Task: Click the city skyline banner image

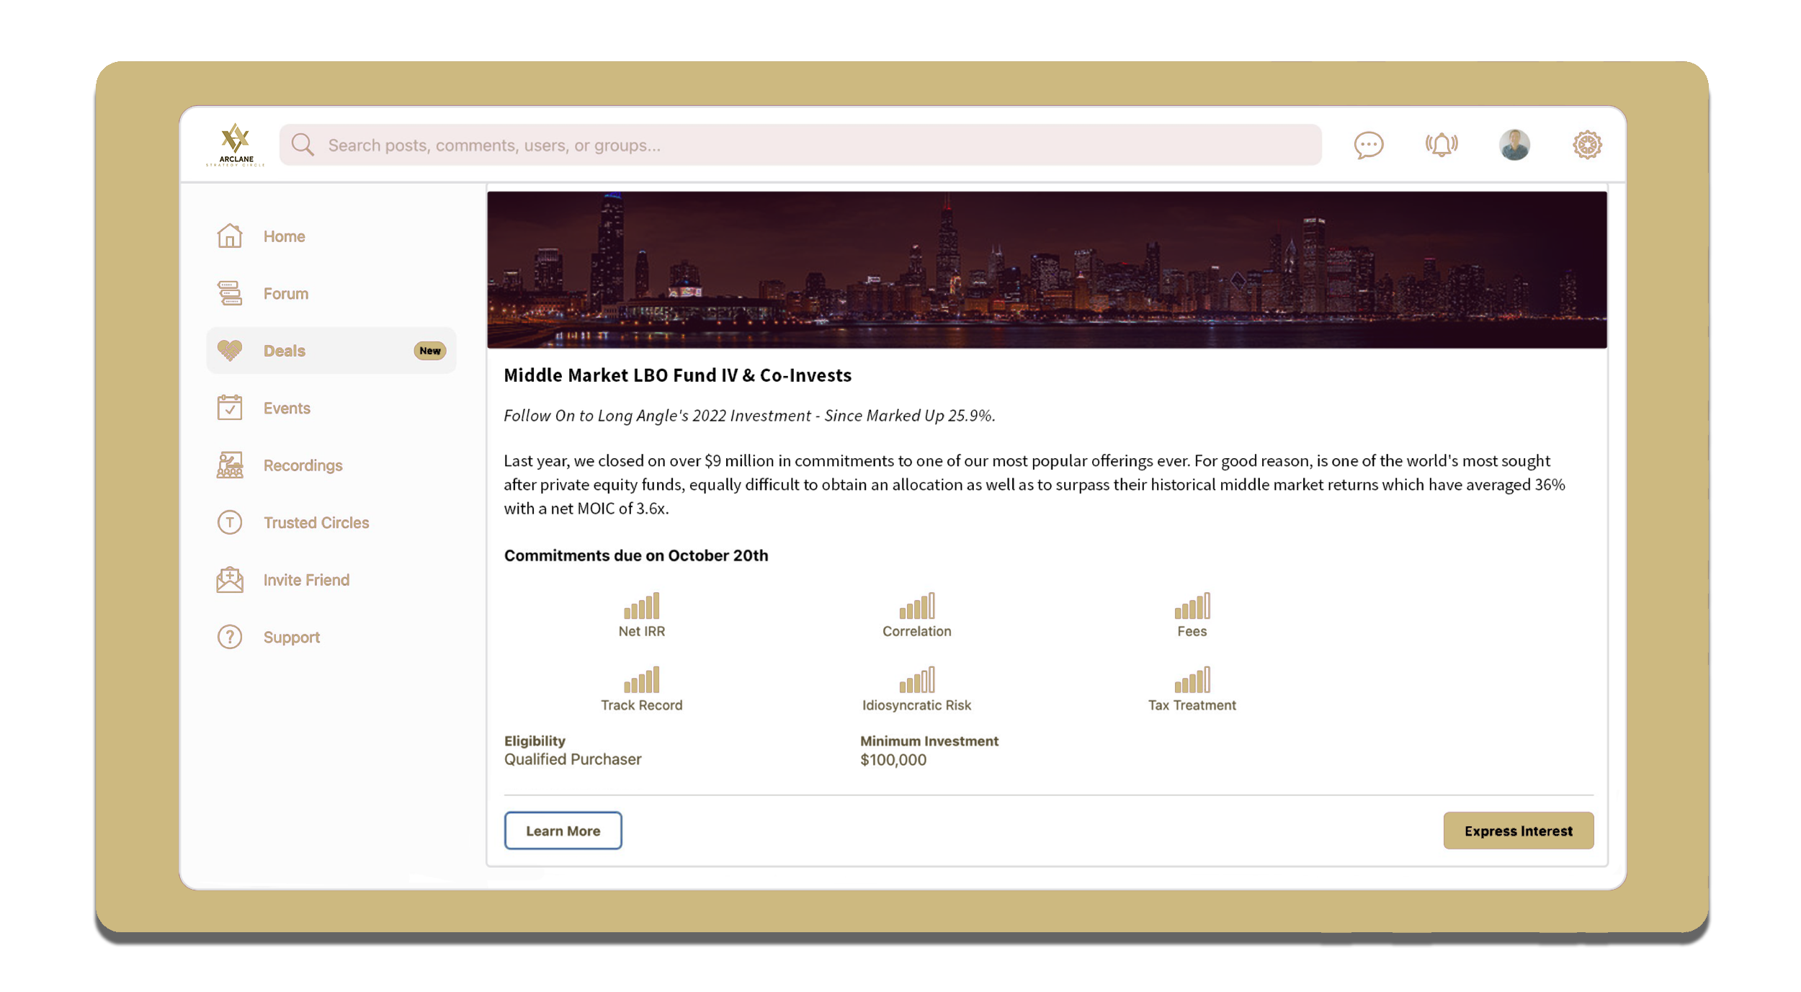Action: 1046,269
